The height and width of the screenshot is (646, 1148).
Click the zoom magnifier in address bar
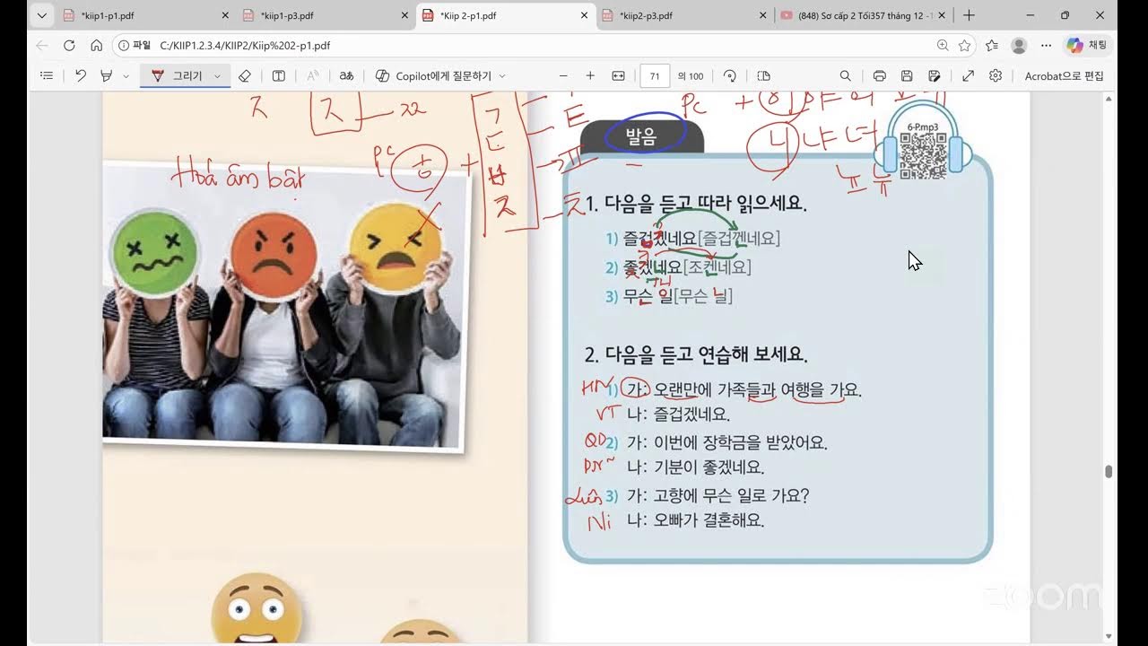(943, 45)
